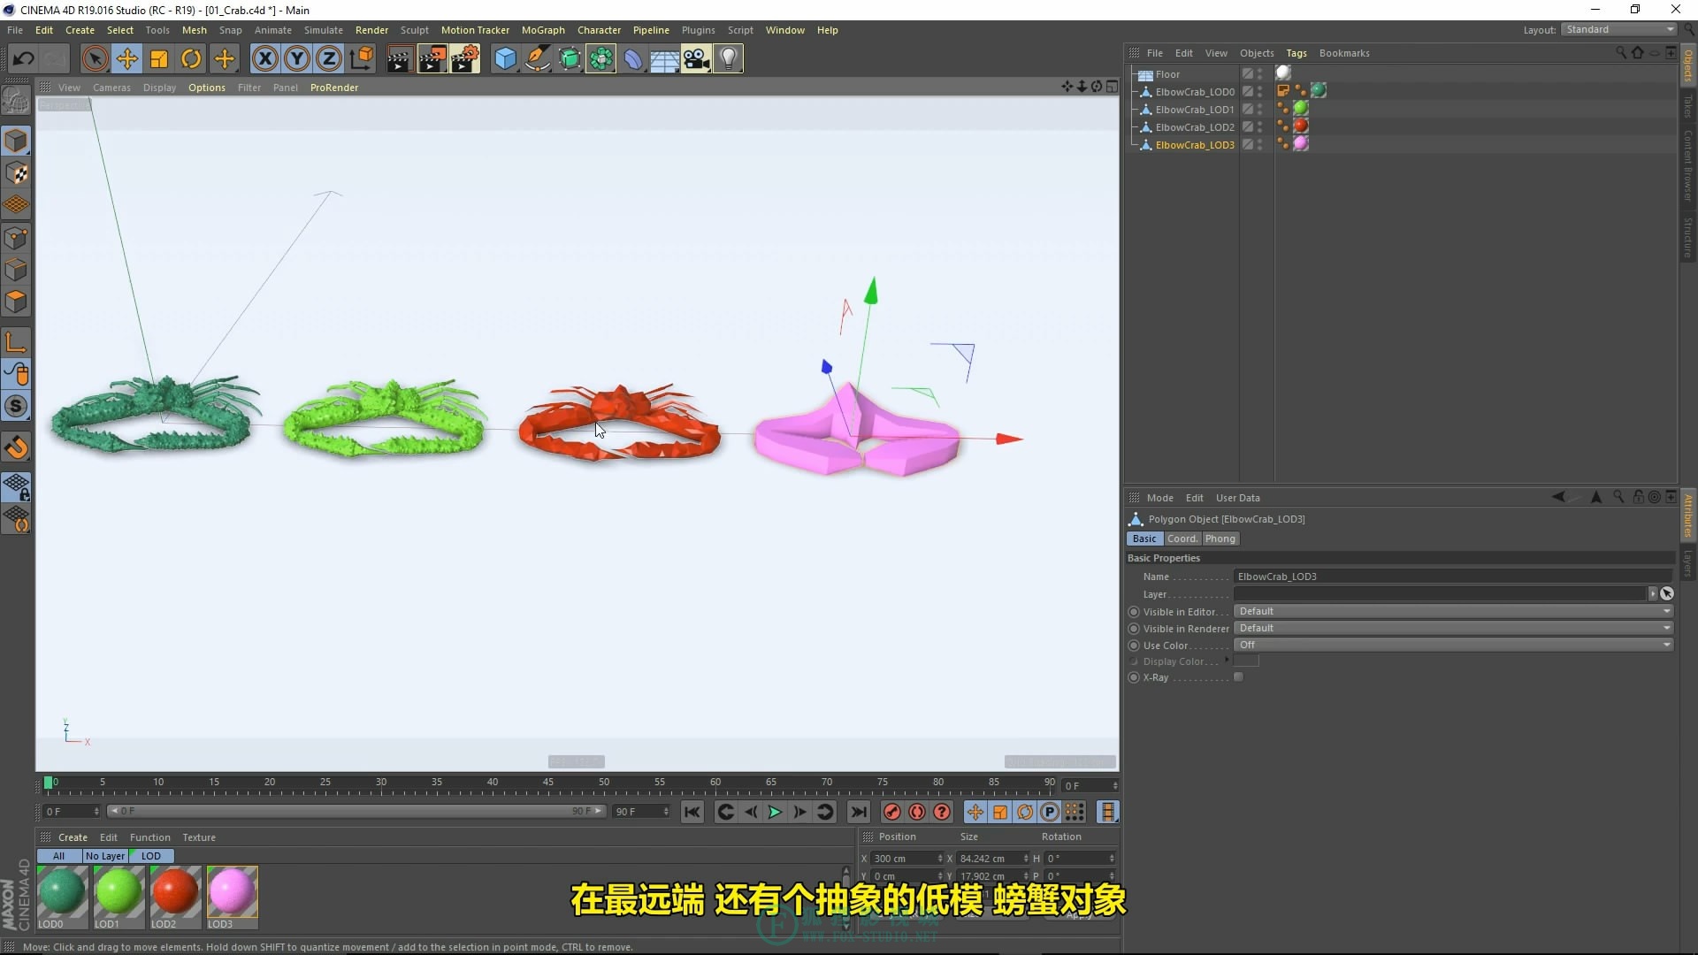Viewport: 1698px width, 955px height.
Task: Toggle Z axis lock
Action: pyautogui.click(x=329, y=59)
